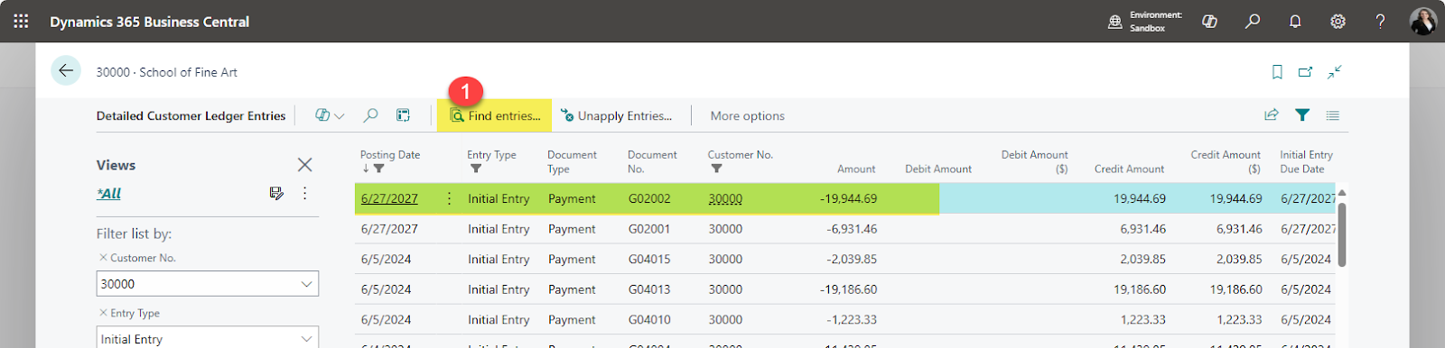Close the Views filter pane

(305, 164)
